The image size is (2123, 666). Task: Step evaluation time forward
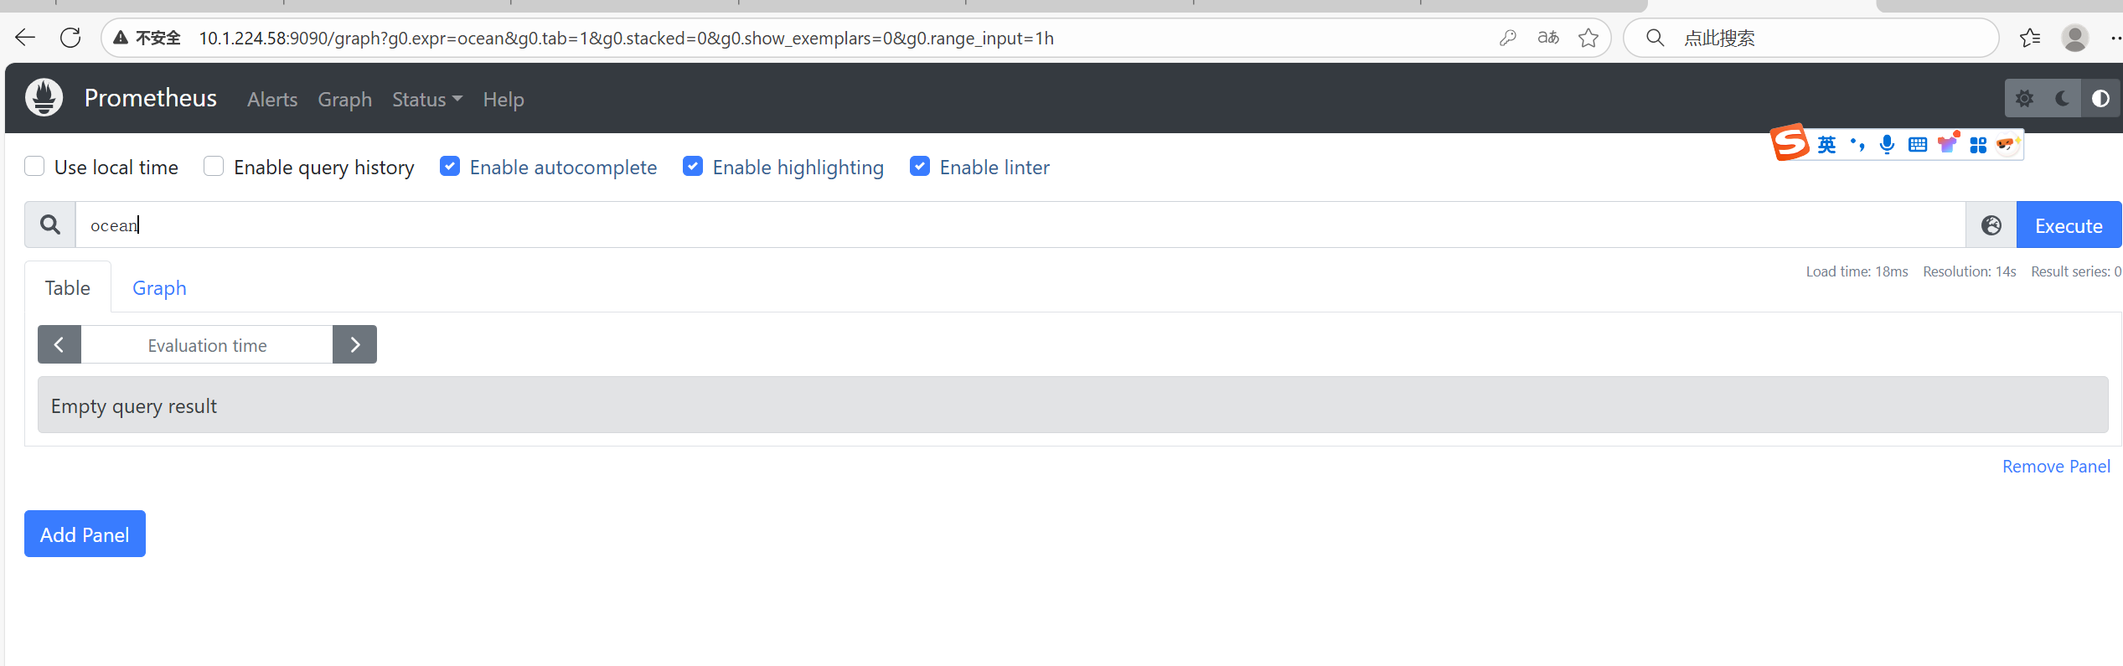(354, 345)
